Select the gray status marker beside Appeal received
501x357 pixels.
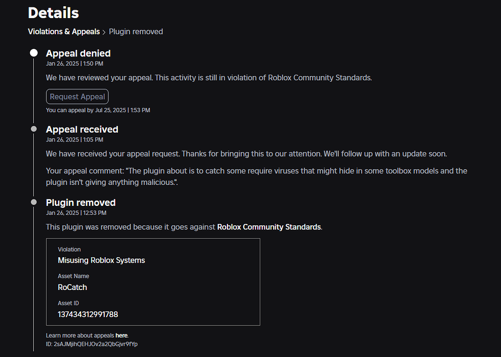[x=33, y=129]
